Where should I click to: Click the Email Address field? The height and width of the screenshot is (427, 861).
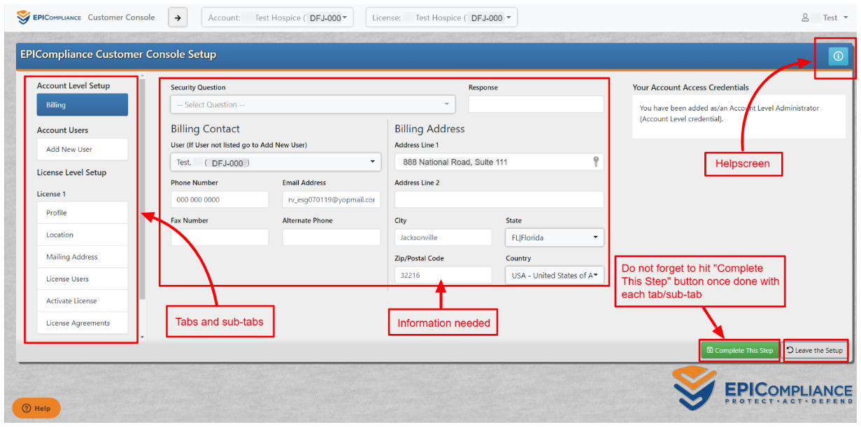click(332, 199)
